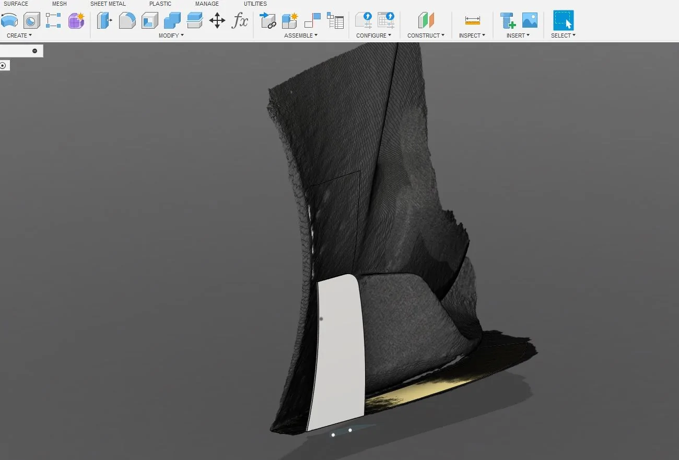Viewport: 679px width, 460px height.
Task: Click the Configuration Table icon
Action: pyautogui.click(x=387, y=21)
